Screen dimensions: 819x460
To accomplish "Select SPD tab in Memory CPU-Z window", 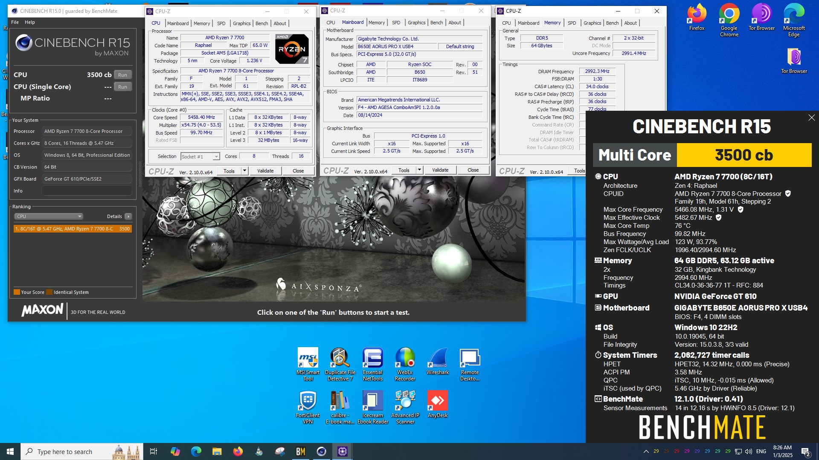I will point(572,23).
